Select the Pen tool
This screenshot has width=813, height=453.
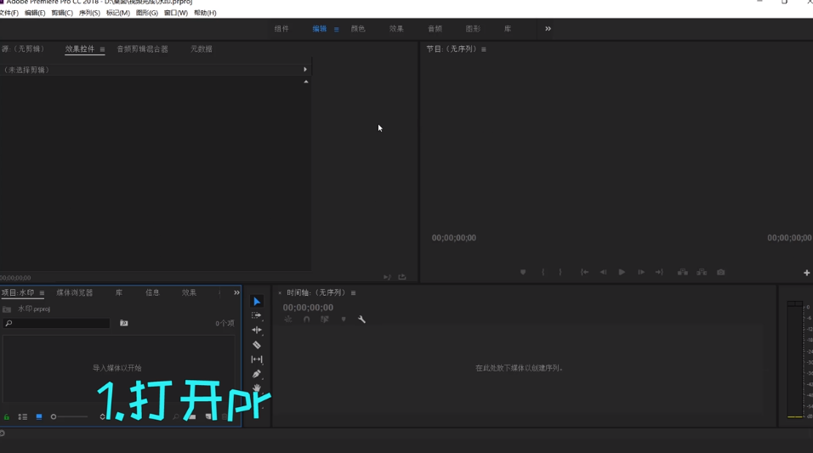(x=257, y=374)
